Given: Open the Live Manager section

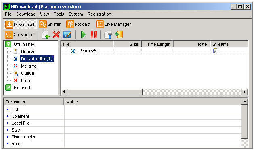Looking at the screenshot, I should point(113,24).
